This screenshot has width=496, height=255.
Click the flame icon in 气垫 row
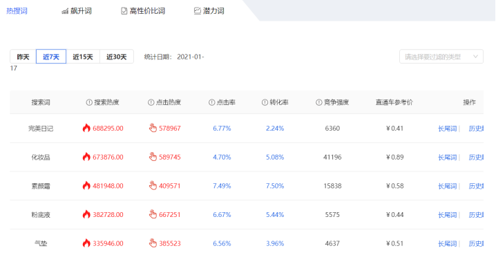86,243
